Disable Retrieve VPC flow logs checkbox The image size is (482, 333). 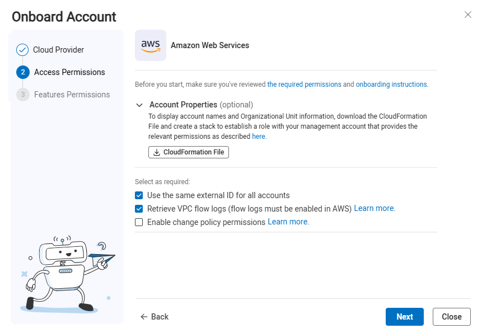[139, 209]
